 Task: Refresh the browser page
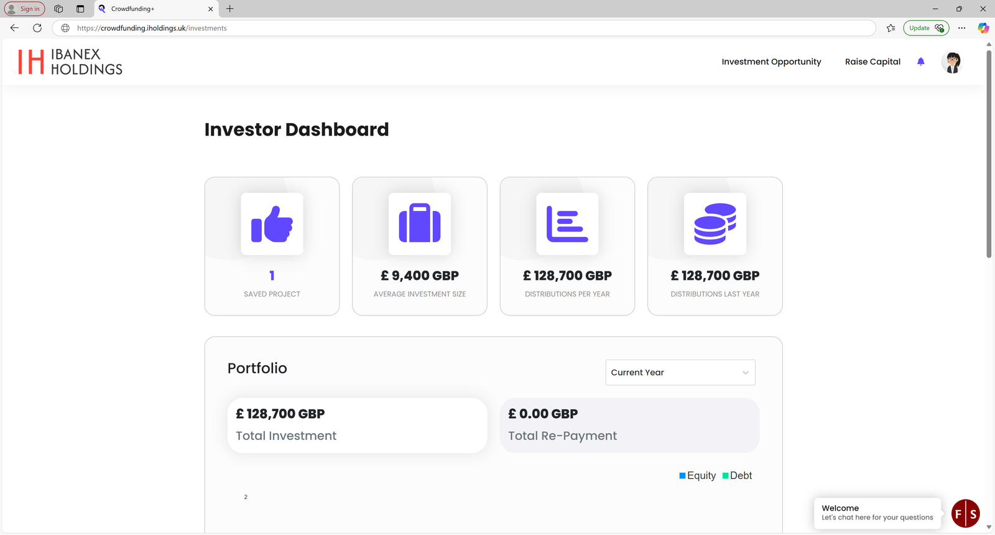coord(37,28)
